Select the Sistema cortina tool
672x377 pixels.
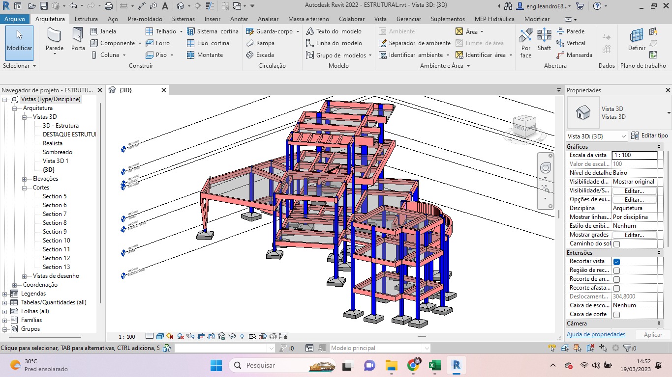pos(213,31)
